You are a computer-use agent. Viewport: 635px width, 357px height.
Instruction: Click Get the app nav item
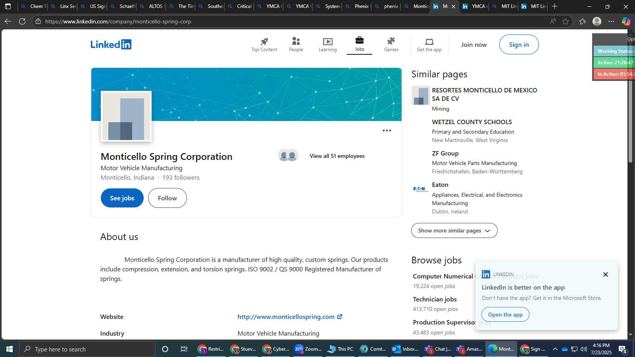point(429,44)
